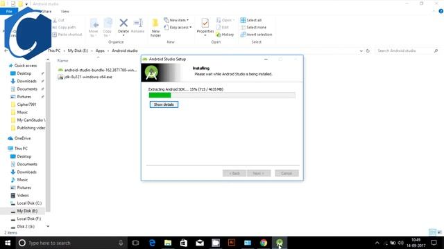This screenshot has width=444, height=249.
Task: Click Back button in setup dialog
Action: [234, 173]
